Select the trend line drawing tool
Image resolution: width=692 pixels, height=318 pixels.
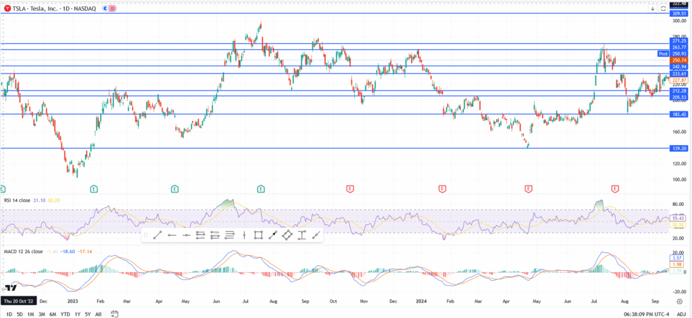[156, 235]
